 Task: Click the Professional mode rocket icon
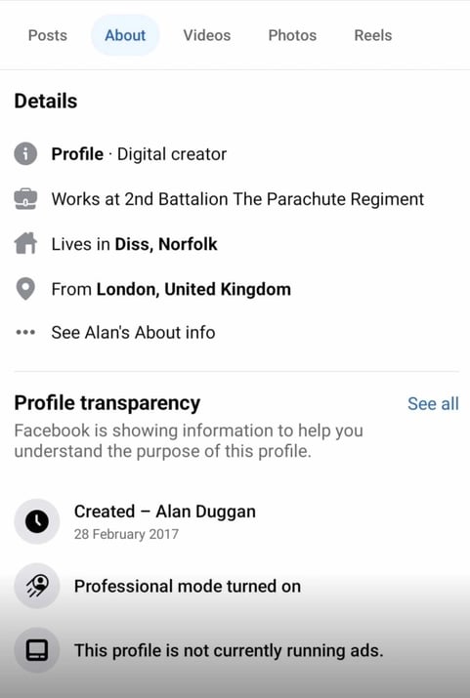tap(37, 586)
